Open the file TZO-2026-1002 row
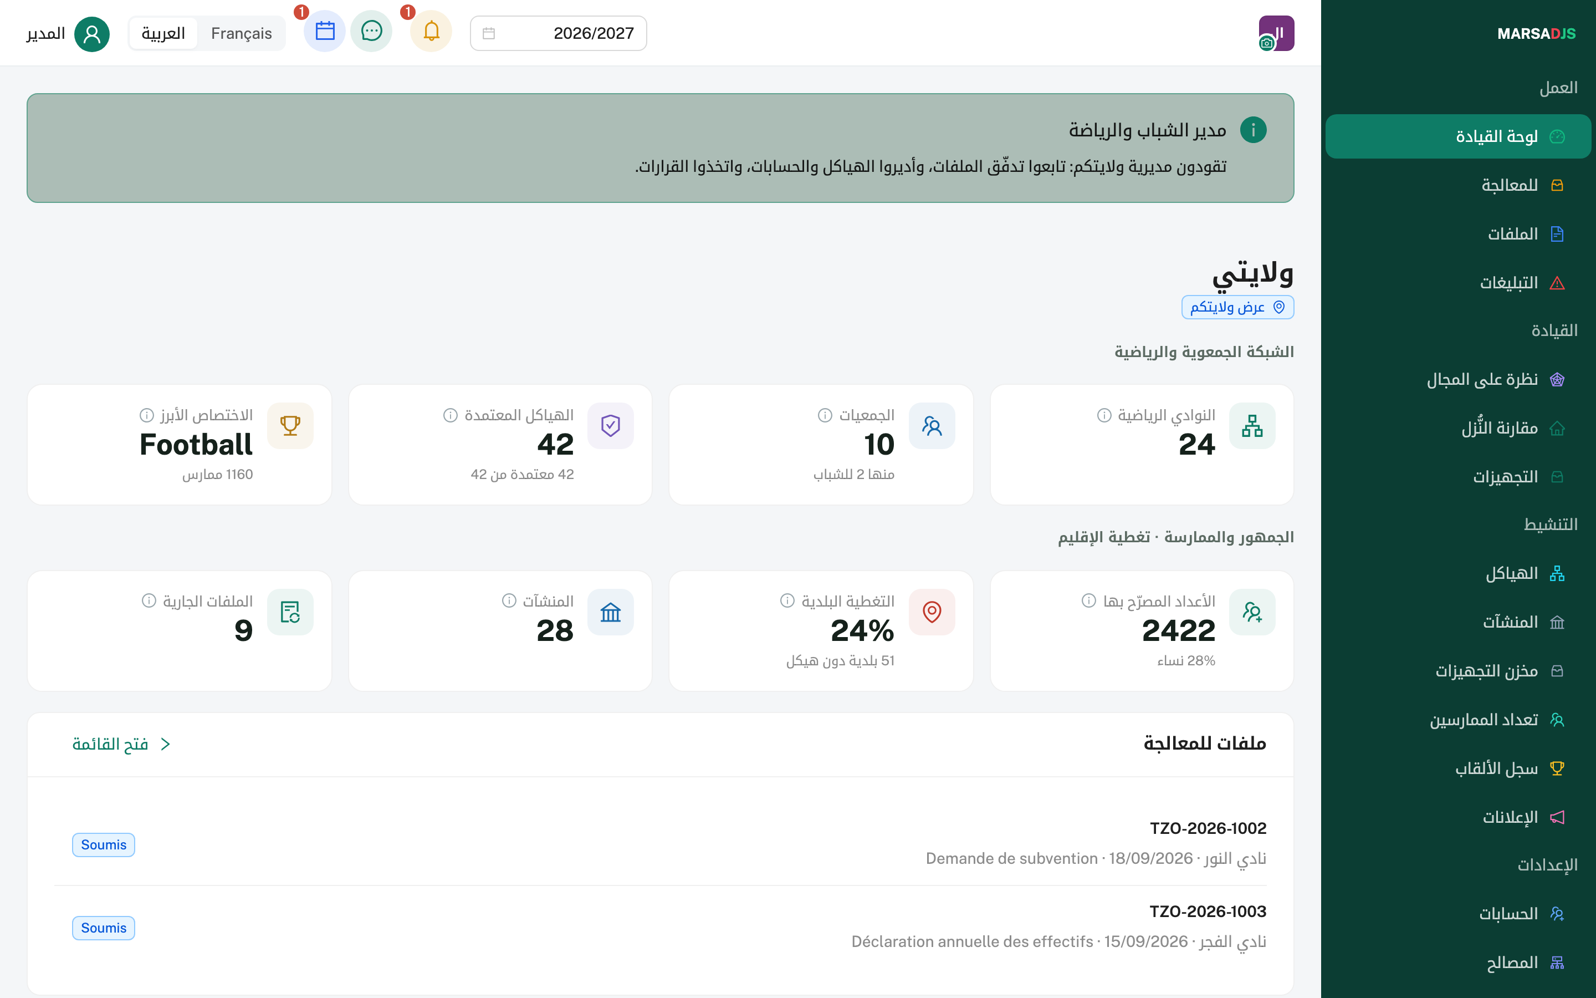1596x998 pixels. 660,843
